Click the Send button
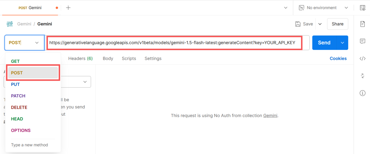Viewport: 370px width, 154px height. click(324, 43)
